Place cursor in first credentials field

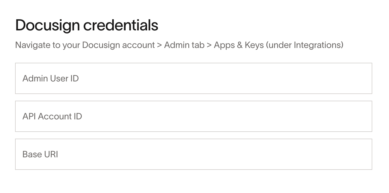[x=193, y=78]
